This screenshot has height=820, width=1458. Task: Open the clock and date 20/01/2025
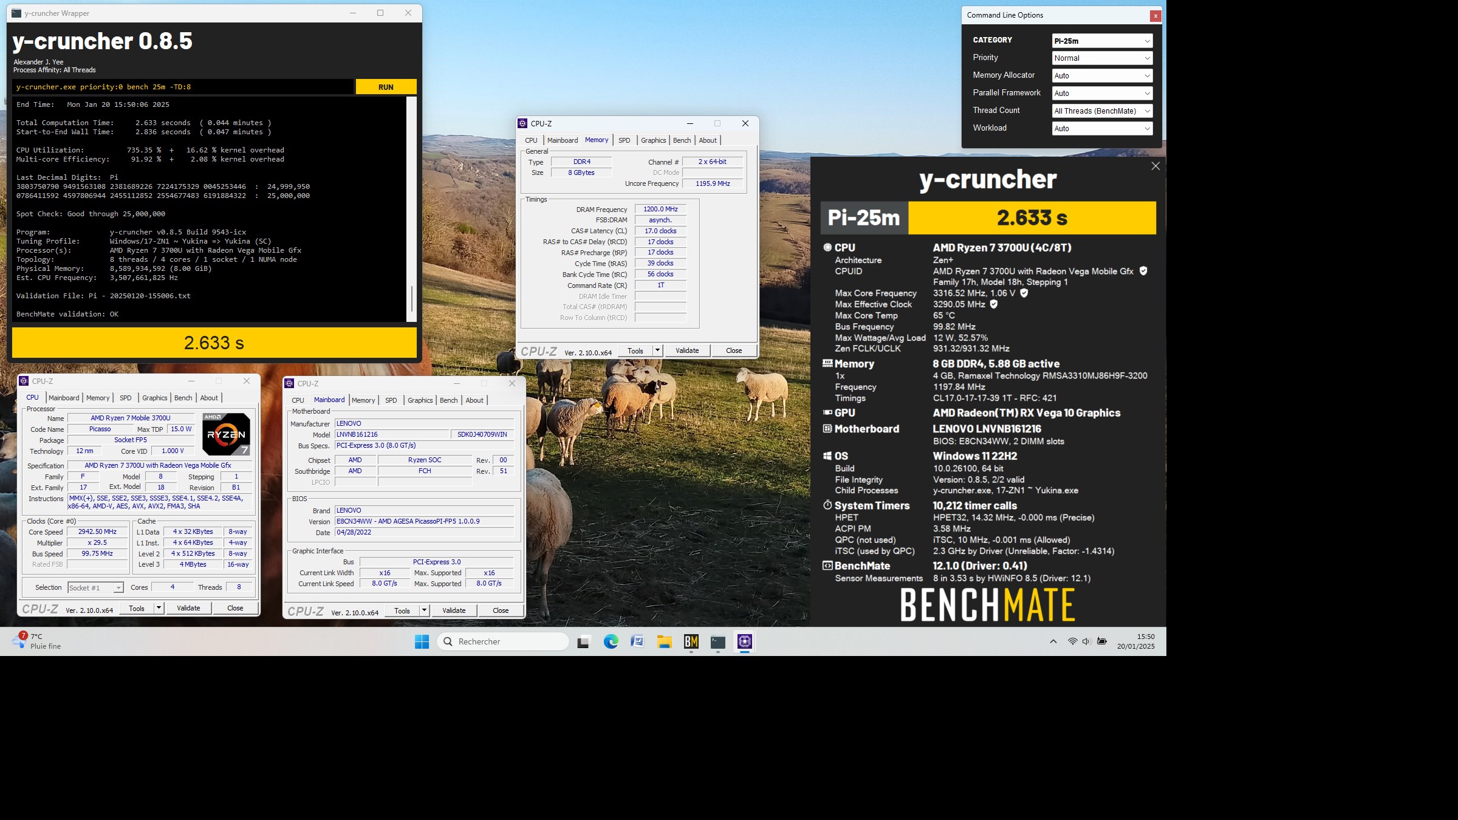1135,641
